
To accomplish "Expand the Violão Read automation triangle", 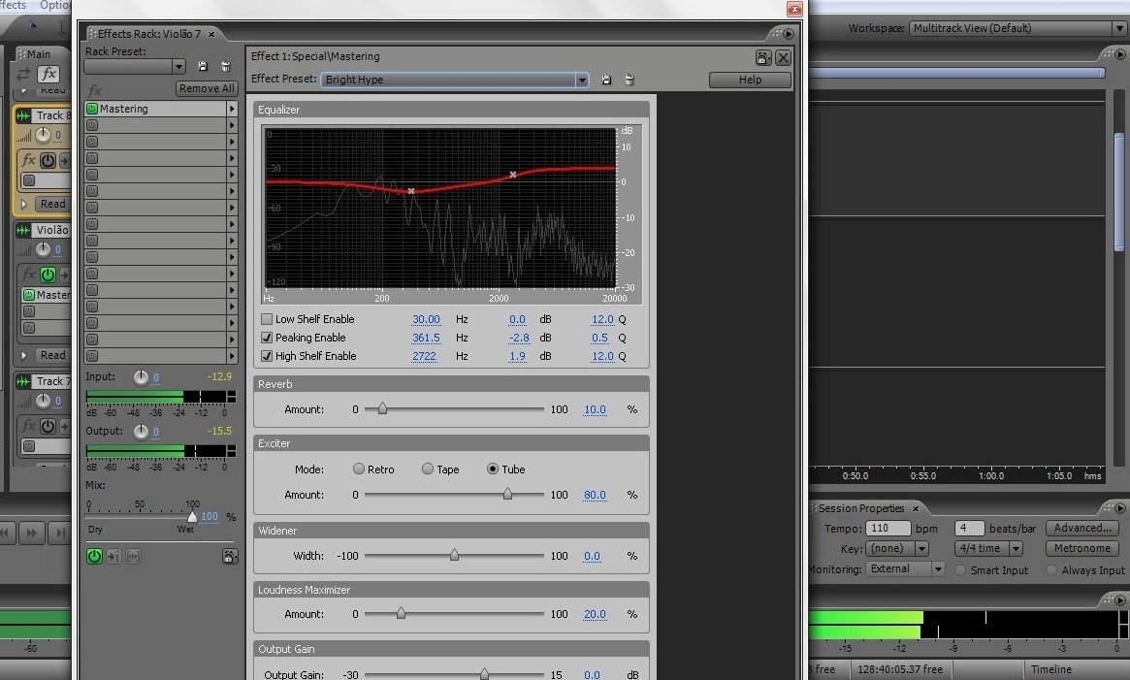I will pyautogui.click(x=24, y=355).
